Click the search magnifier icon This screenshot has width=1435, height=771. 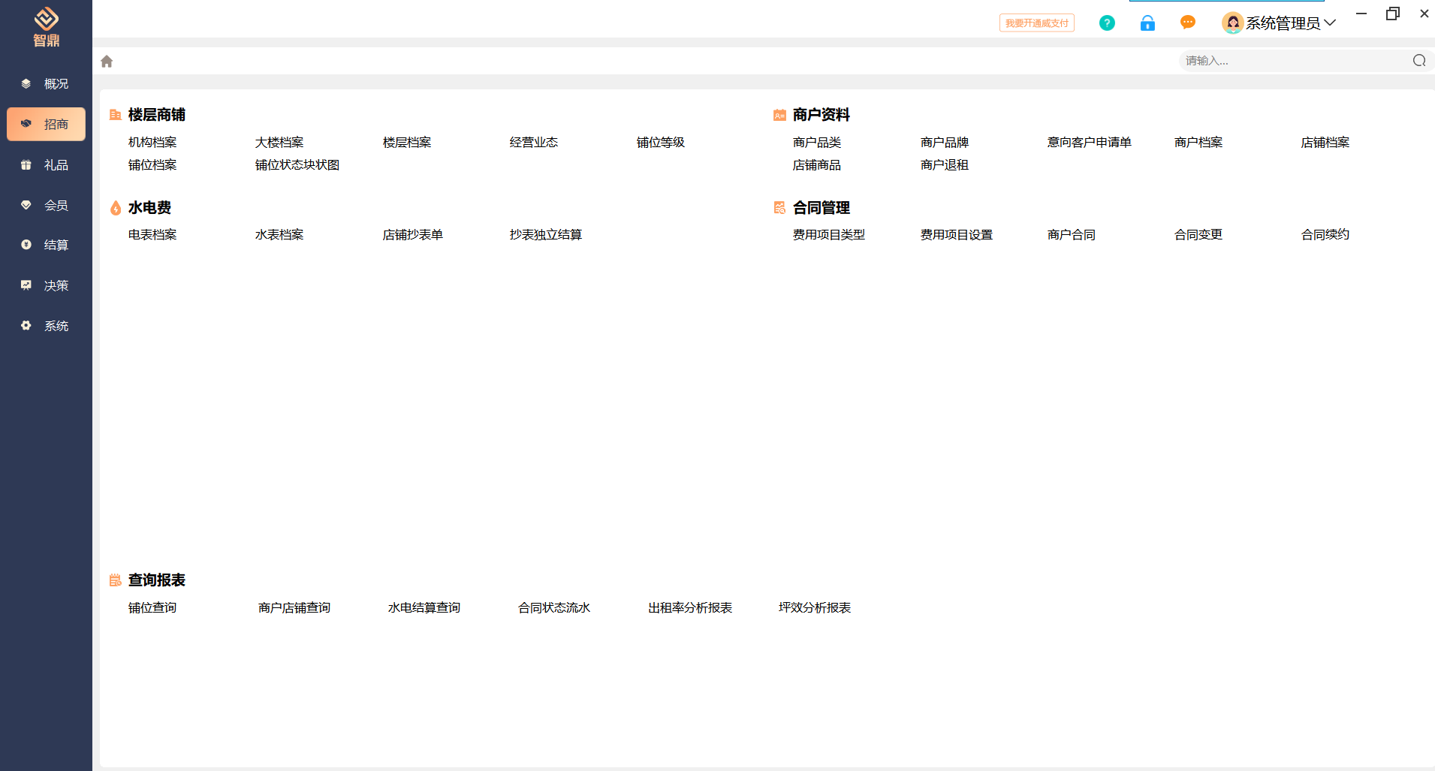coord(1418,61)
